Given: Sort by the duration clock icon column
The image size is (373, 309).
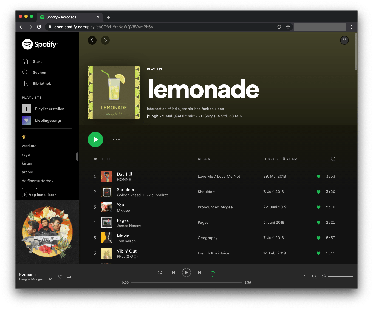Looking at the screenshot, I should tap(333, 159).
